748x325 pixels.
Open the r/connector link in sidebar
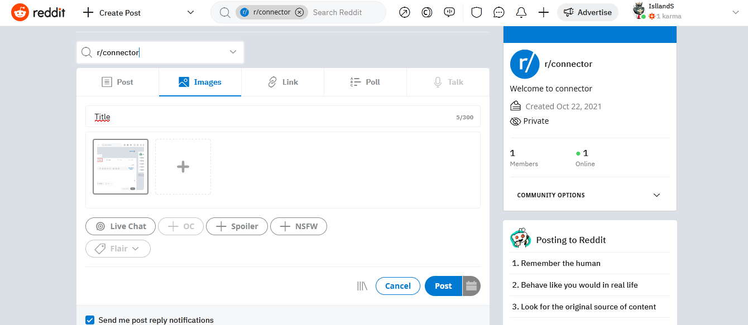point(568,64)
